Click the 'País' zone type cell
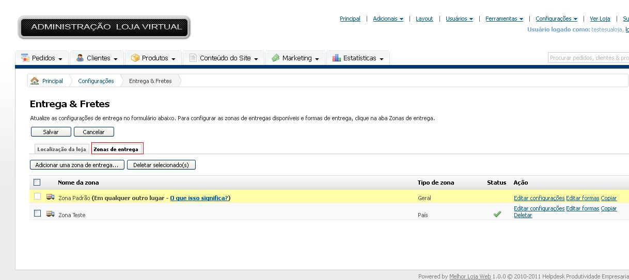 pyautogui.click(x=423, y=215)
